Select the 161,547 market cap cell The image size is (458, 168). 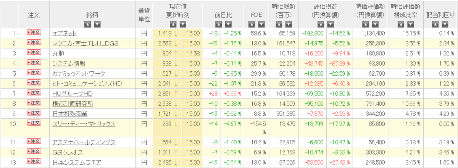pos(284,44)
